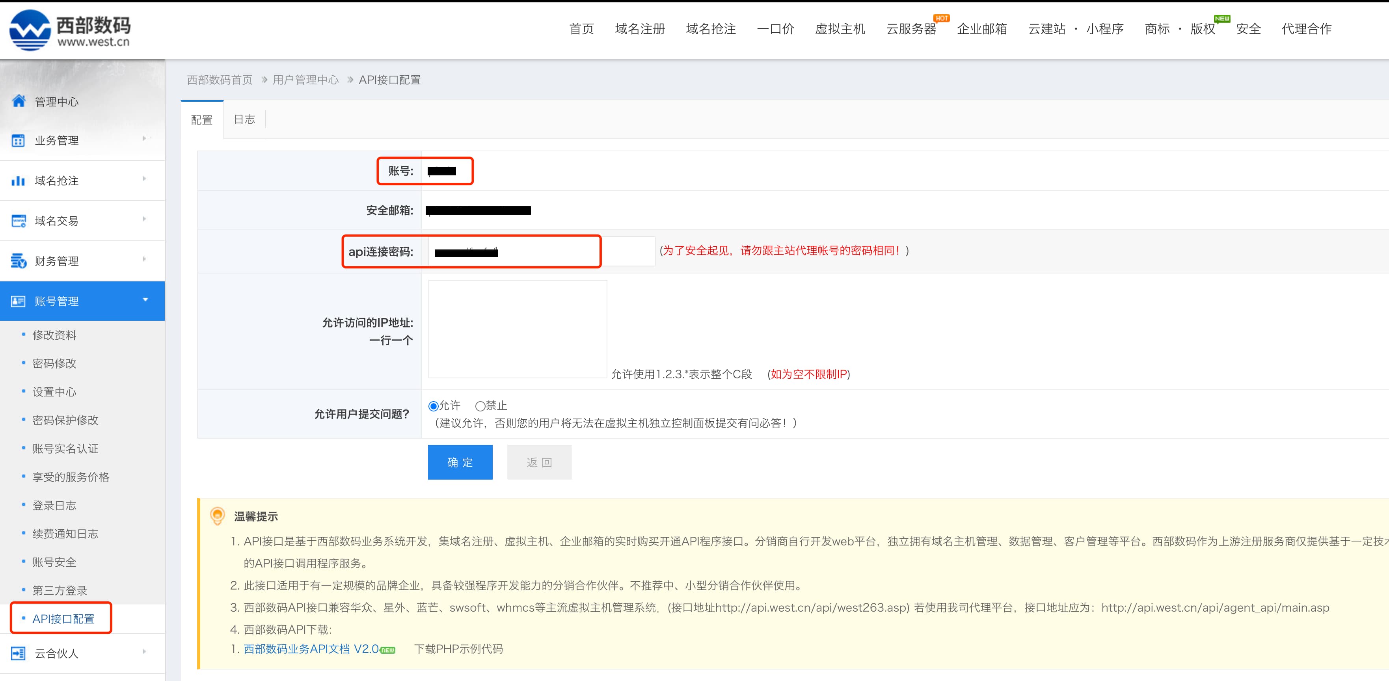Screen dimensions: 1389x681
Task: Select the 禁止 radio button
Action: coord(480,406)
